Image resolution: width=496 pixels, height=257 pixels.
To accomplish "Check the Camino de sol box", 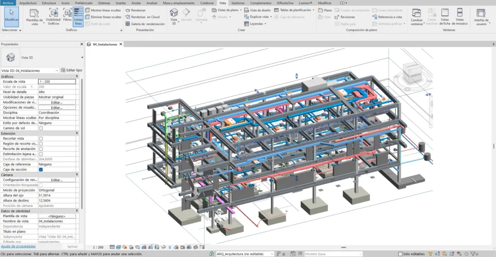I will [x=41, y=128].
